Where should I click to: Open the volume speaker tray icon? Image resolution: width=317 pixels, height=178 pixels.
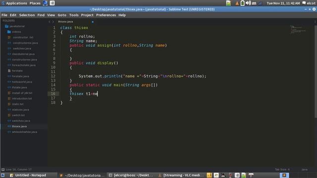tap(248, 3)
